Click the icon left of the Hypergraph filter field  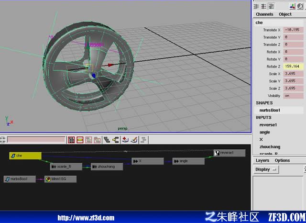click(x=3, y=140)
